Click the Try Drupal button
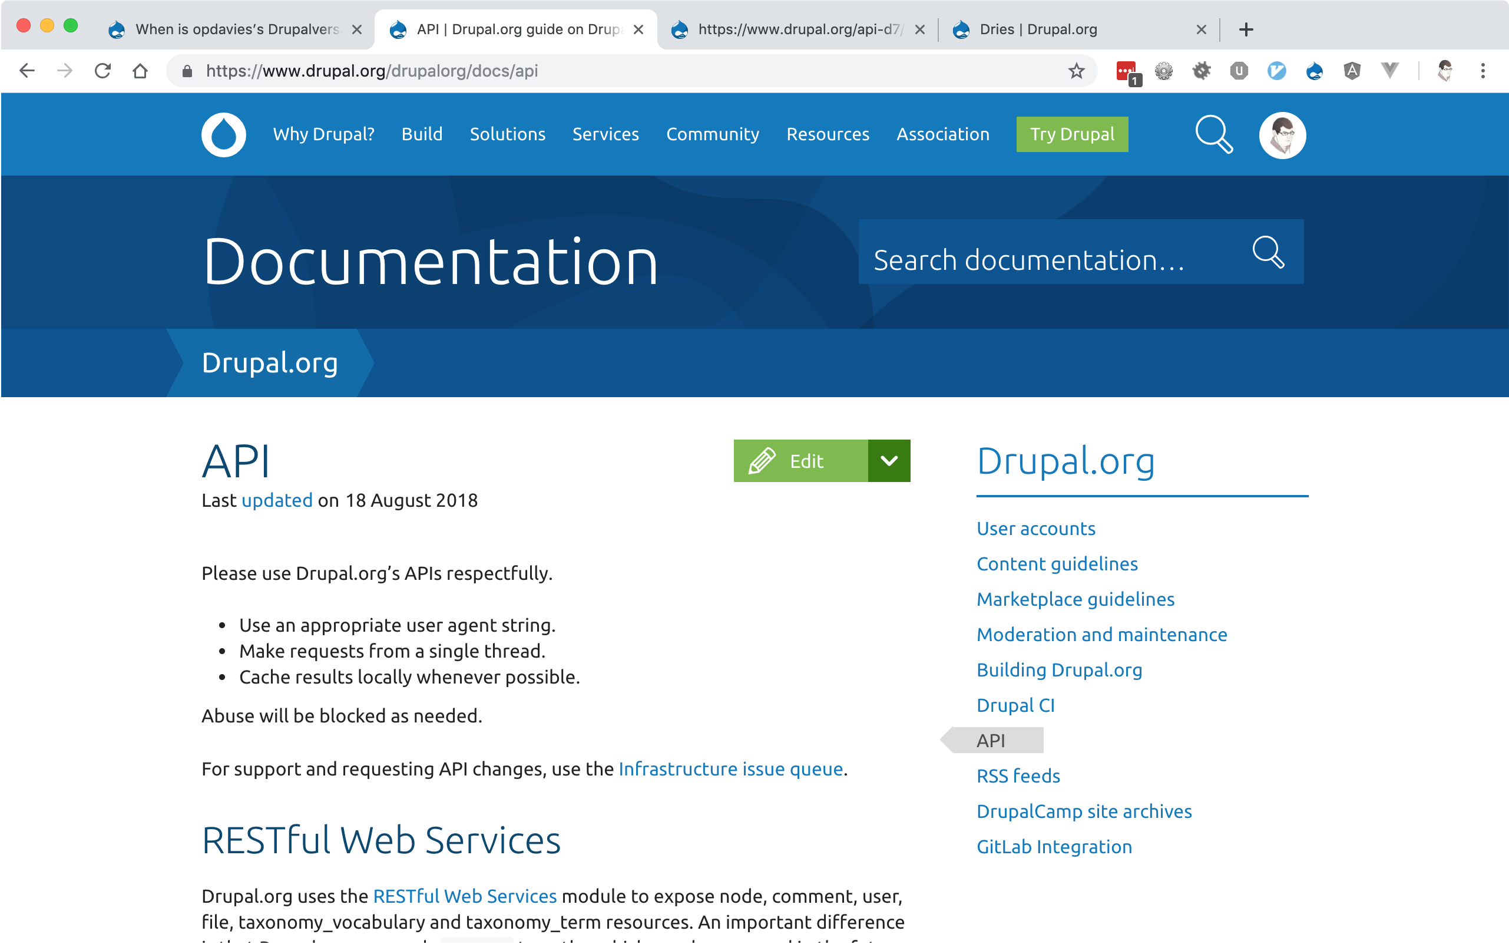1509x944 pixels. pos(1071,134)
